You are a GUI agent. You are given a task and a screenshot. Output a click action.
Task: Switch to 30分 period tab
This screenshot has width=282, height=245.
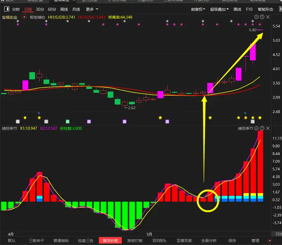tap(40, 9)
